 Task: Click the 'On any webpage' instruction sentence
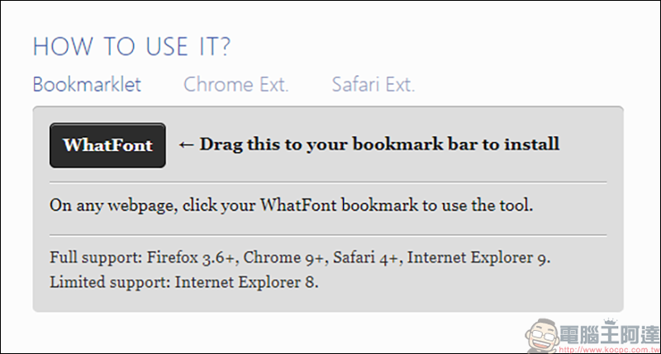click(292, 205)
